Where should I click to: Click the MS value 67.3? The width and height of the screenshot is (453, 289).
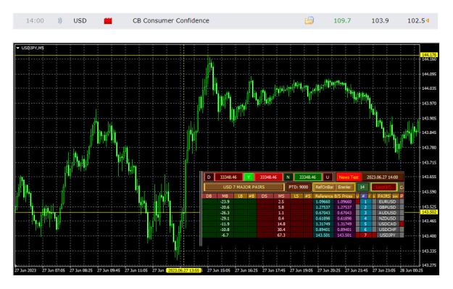280,235
